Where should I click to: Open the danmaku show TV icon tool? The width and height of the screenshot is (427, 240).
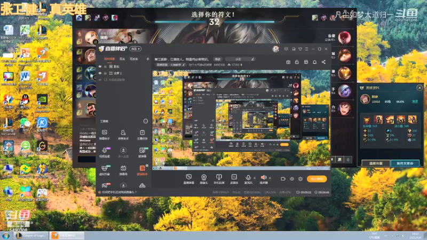[x=123, y=170]
